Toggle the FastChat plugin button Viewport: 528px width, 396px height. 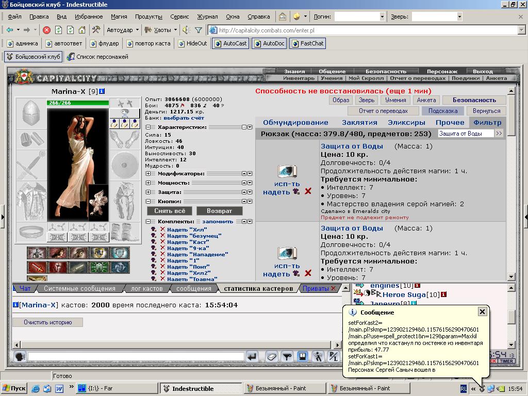pos(308,43)
